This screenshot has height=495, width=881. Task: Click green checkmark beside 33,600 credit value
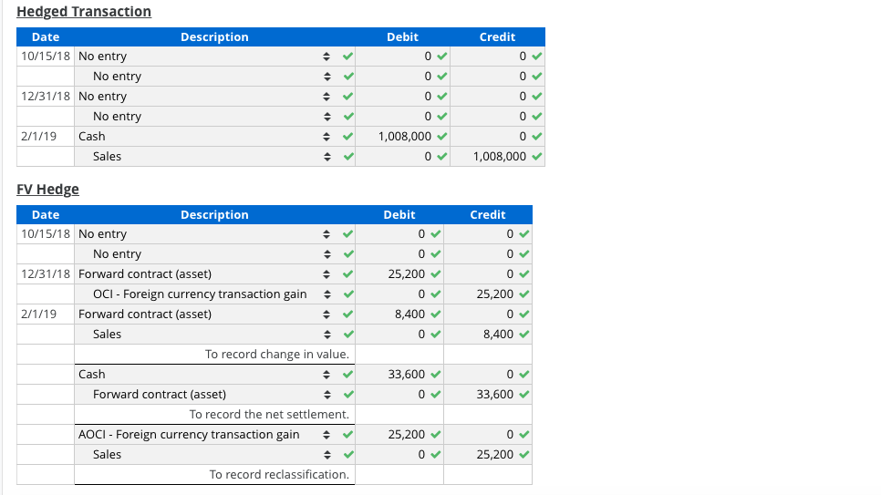[524, 395]
